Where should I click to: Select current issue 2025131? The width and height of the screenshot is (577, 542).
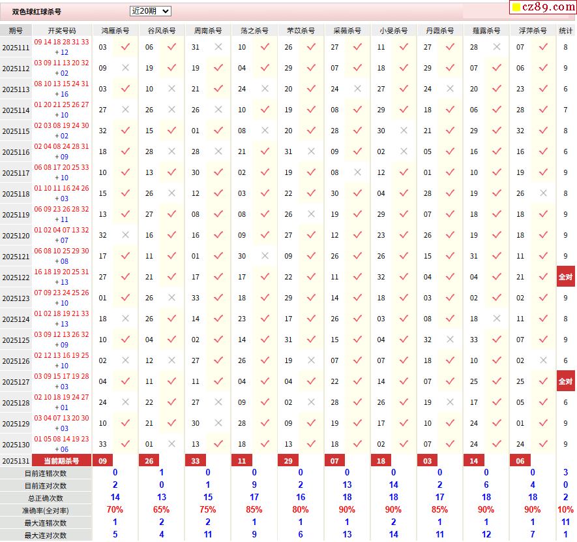(16, 461)
